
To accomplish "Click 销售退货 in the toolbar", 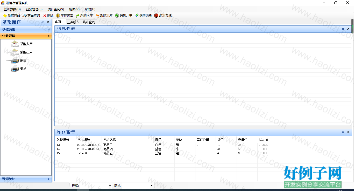I will (x=143, y=16).
